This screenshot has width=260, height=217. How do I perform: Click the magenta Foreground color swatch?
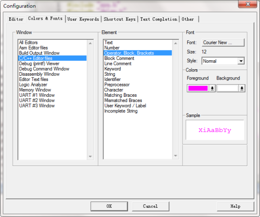pyautogui.click(x=198, y=88)
